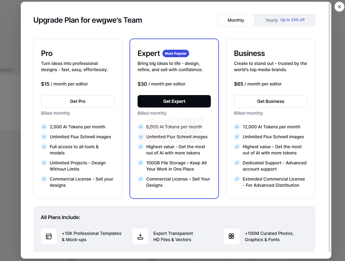Click checkmark beside Extended Commercial License

237,179
